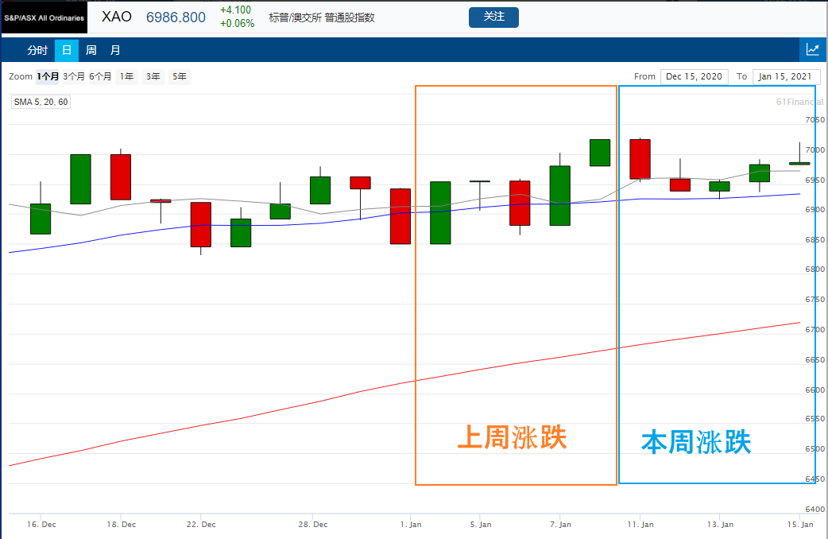Select the 15. Jan axis label
828x539 pixels.
coord(800,524)
